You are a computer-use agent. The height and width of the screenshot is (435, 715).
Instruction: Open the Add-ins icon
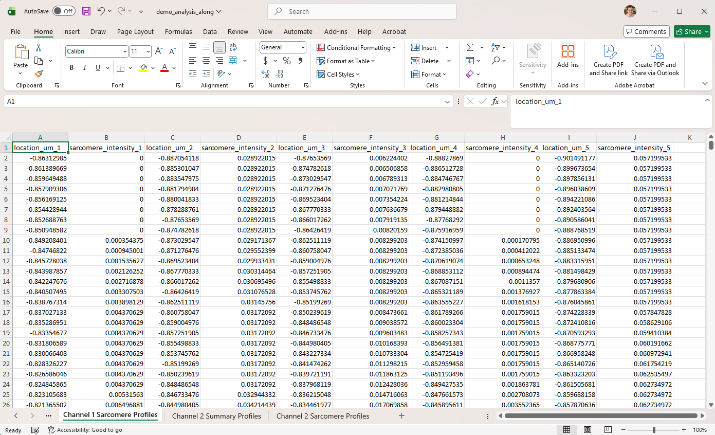pos(568,56)
